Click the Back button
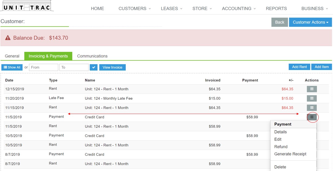333x171 pixels. click(x=280, y=22)
